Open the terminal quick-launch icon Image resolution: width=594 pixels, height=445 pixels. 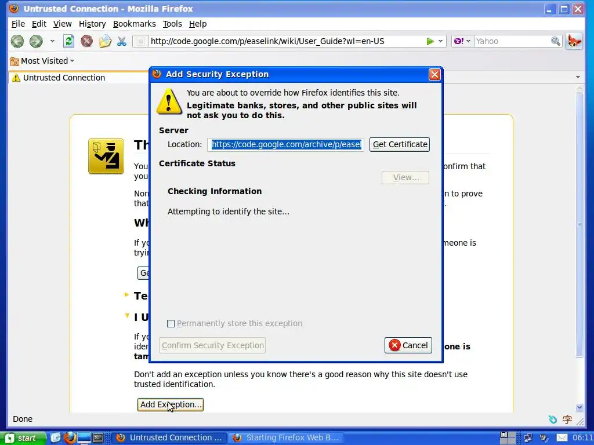pos(98,438)
